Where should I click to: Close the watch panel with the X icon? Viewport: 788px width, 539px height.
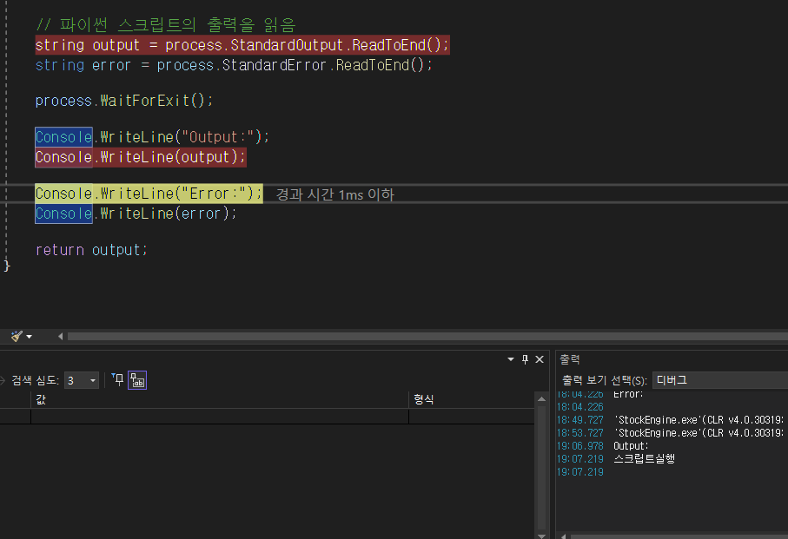point(540,359)
